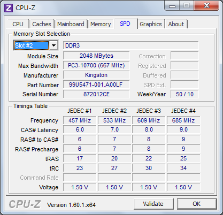
Task: Click the 609 MHz frequency cell
Action: (x=149, y=120)
